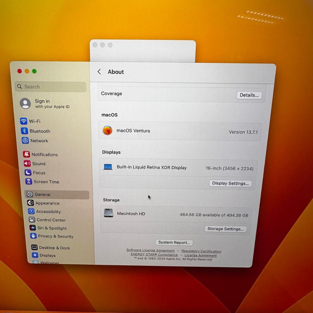The width and height of the screenshot is (313, 313).
Task: Click the Siri & Spotlight icon
Action: coord(32,228)
